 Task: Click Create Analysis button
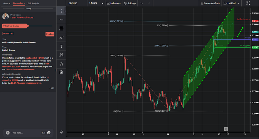(x=210, y=3)
